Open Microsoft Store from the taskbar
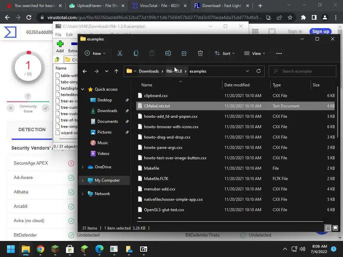Screen dimensions: 343x257 70,249
